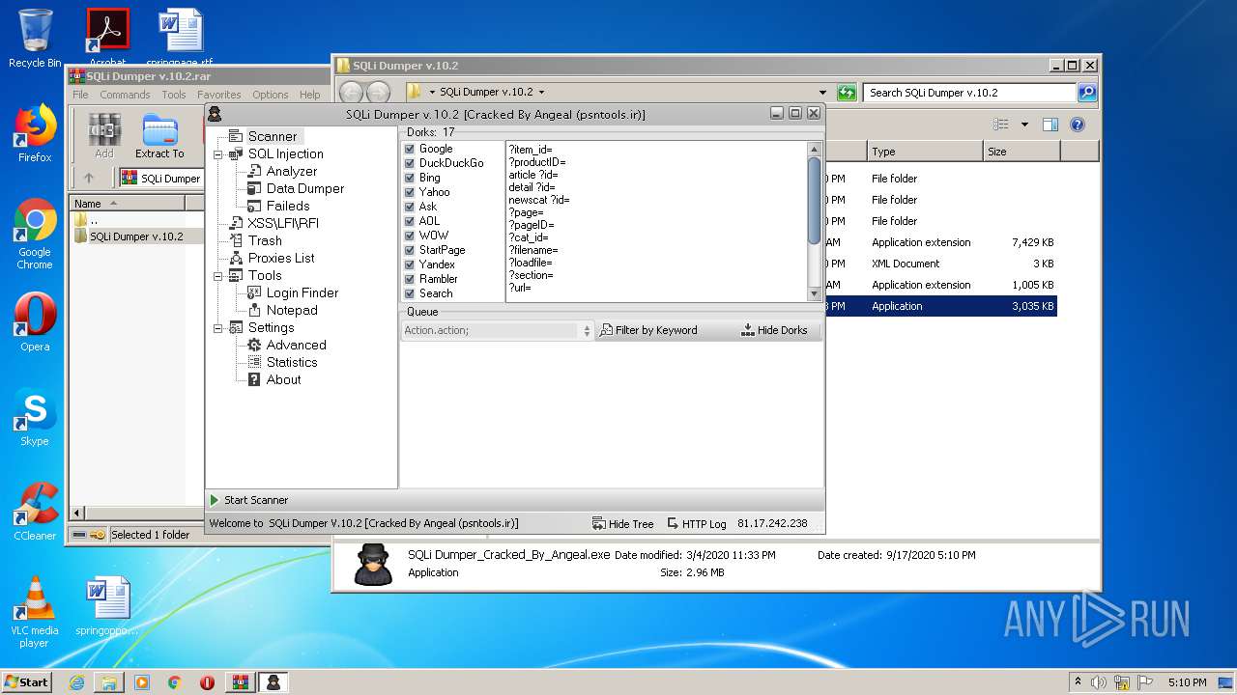
Task: Open the Proxies List node
Action: [281, 258]
